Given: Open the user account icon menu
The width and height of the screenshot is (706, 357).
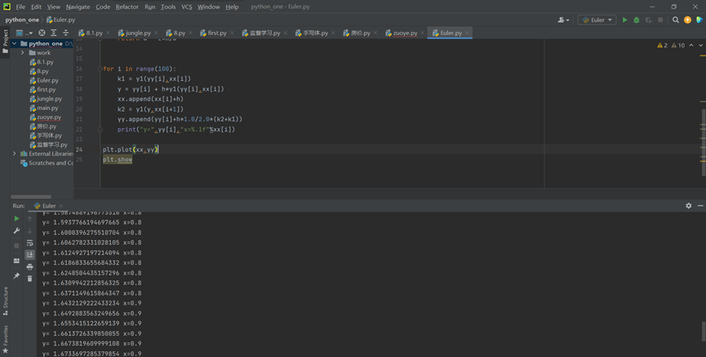Looking at the screenshot, I should tap(563, 20).
